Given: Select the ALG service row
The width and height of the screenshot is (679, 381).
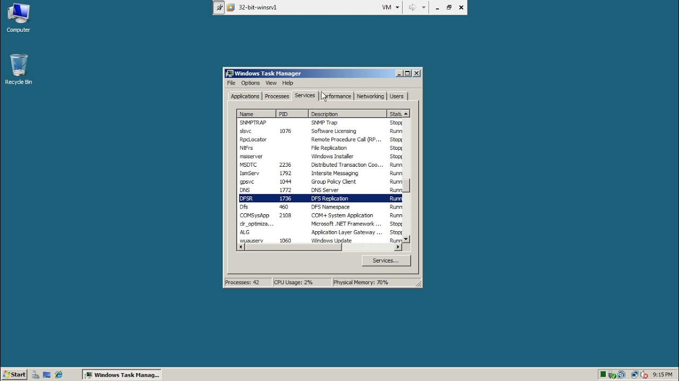Looking at the screenshot, I should click(319, 233).
